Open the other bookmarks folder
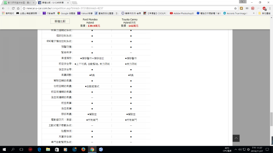This screenshot has height=153, width=273. pos(264,13)
